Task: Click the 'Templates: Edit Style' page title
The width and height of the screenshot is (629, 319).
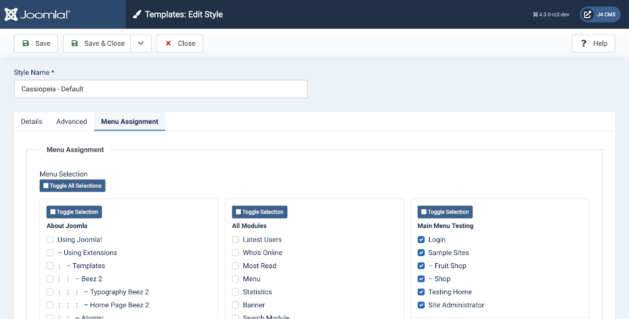Action: tap(184, 14)
